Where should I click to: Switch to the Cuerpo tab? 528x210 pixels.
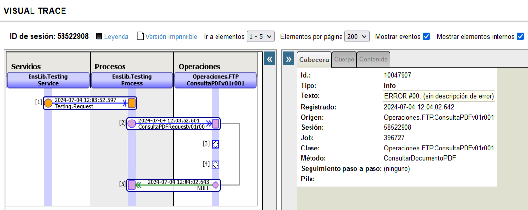tap(344, 60)
